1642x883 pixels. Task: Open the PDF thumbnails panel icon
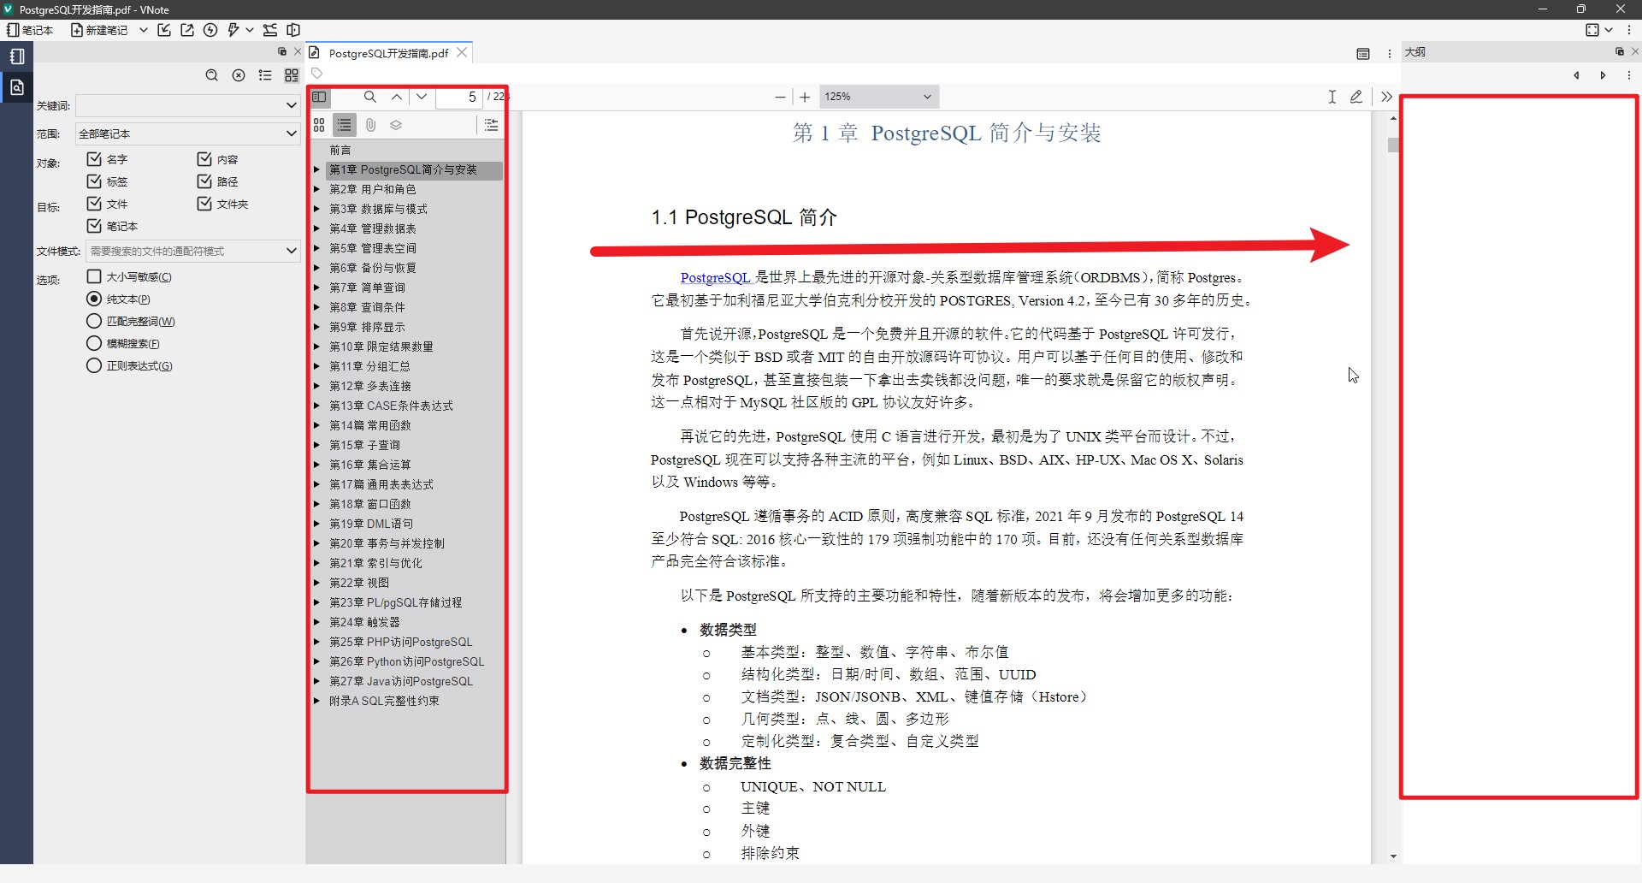pos(318,124)
